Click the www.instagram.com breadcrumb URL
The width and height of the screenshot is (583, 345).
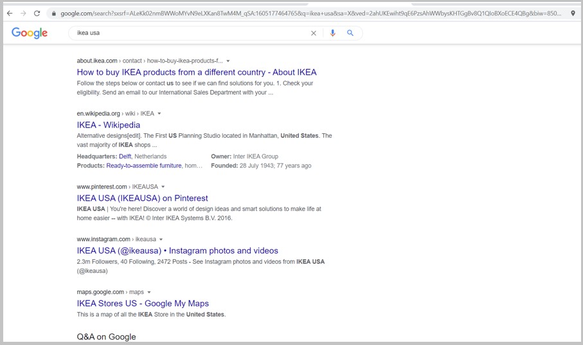pos(116,239)
